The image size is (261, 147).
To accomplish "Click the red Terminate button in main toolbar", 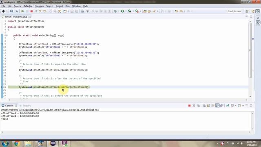I will point(31,11).
